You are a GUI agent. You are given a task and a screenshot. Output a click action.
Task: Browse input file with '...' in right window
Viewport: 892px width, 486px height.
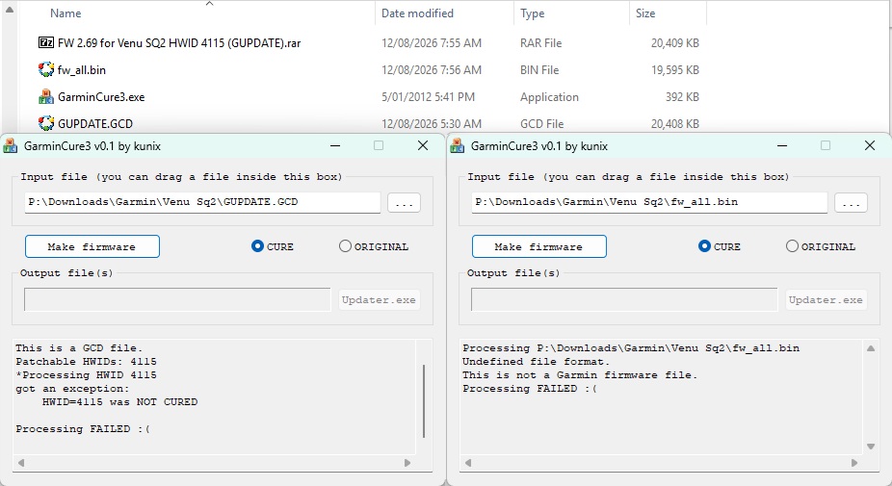(851, 203)
